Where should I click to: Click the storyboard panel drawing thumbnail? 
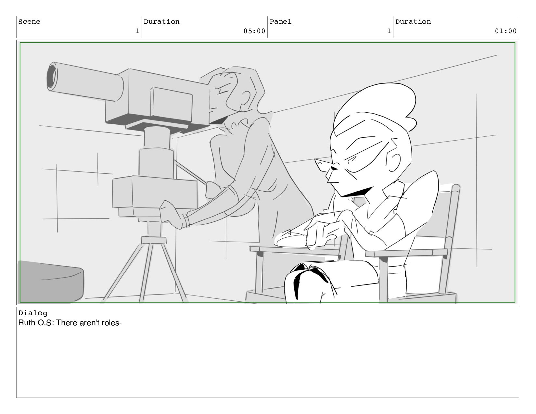(267, 172)
